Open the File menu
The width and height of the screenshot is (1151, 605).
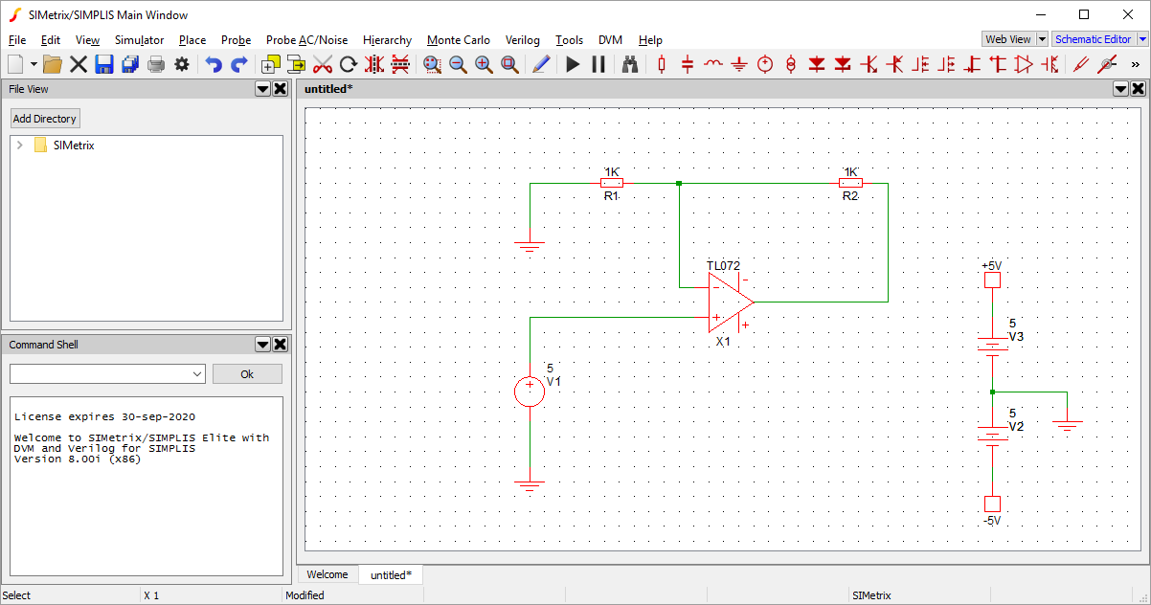(x=17, y=40)
